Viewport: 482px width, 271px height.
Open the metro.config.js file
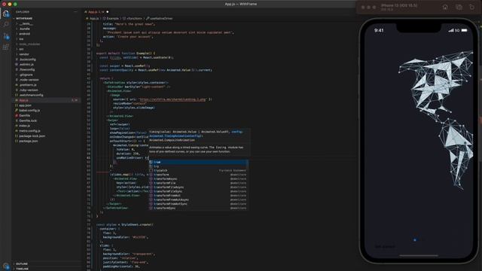coord(46,130)
